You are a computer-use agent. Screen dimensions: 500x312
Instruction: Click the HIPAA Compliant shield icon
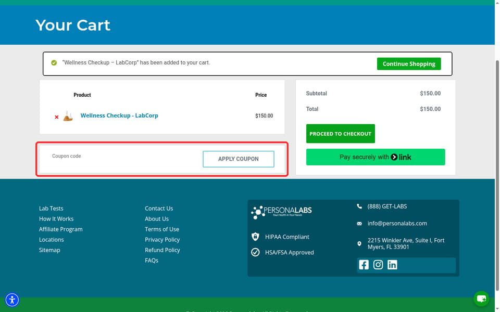click(x=255, y=237)
